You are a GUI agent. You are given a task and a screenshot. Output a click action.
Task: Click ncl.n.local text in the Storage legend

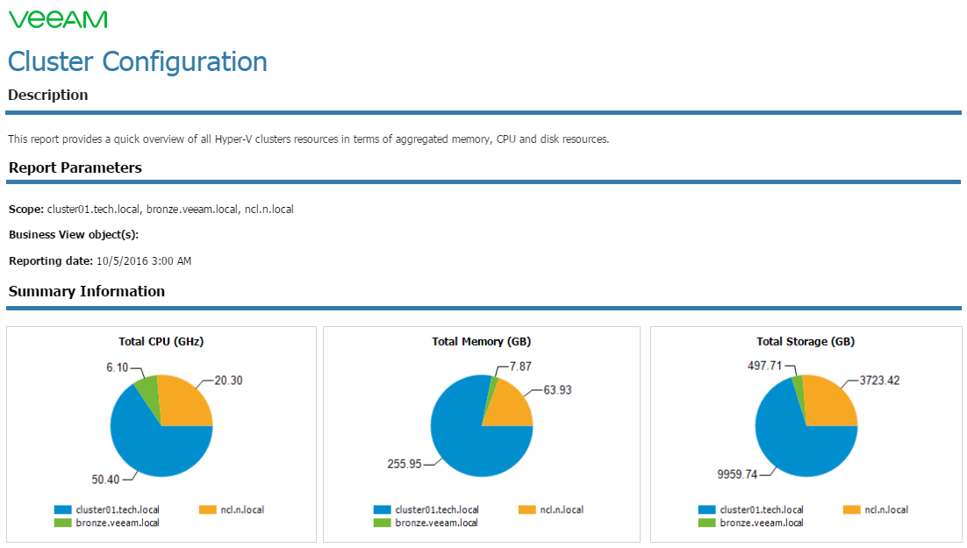pyautogui.click(x=886, y=509)
